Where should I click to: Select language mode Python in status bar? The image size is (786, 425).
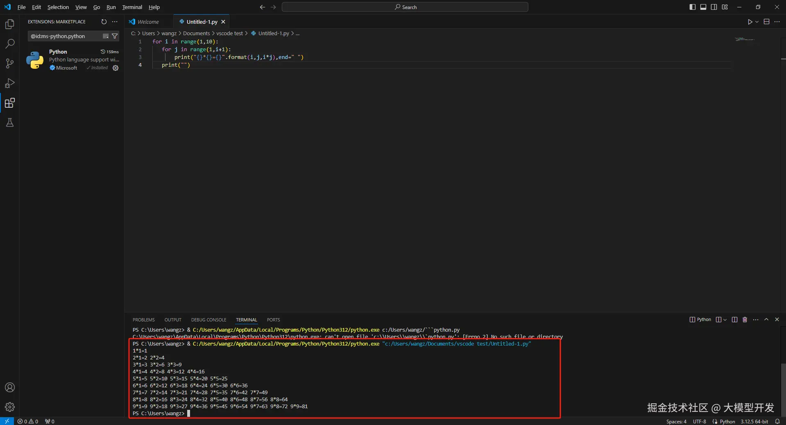point(727,421)
